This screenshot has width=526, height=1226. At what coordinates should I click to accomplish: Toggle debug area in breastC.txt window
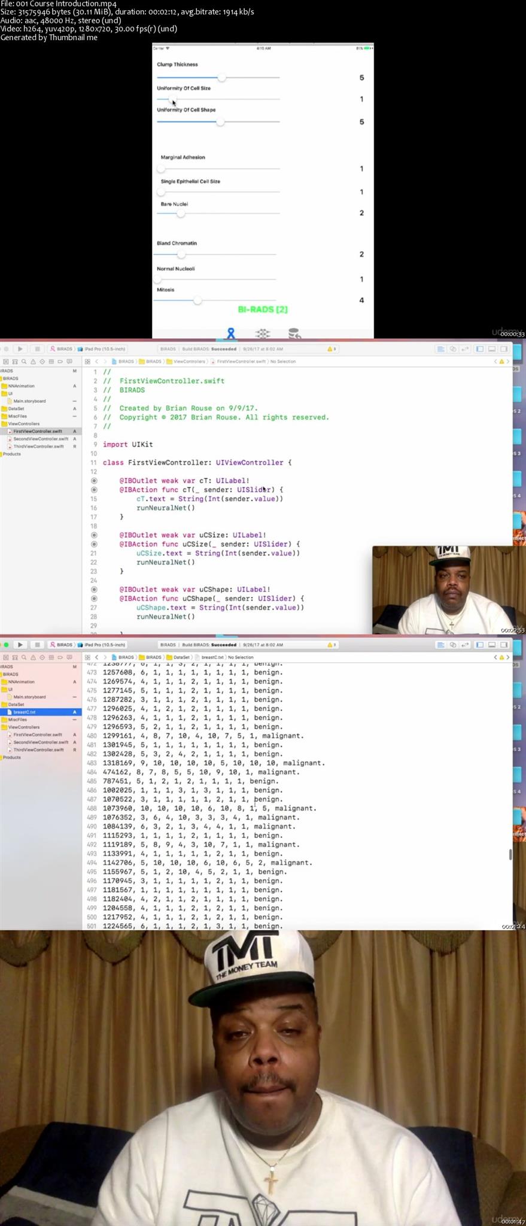[x=492, y=645]
